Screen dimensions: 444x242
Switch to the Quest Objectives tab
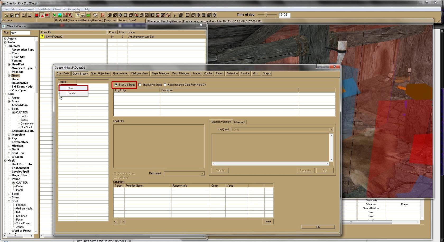pos(100,74)
